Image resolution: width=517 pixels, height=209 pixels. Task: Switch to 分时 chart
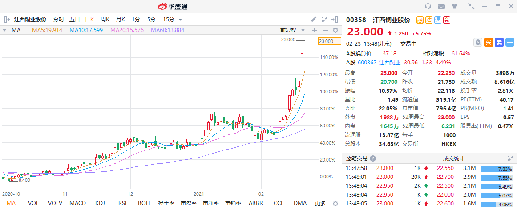pos(58,20)
